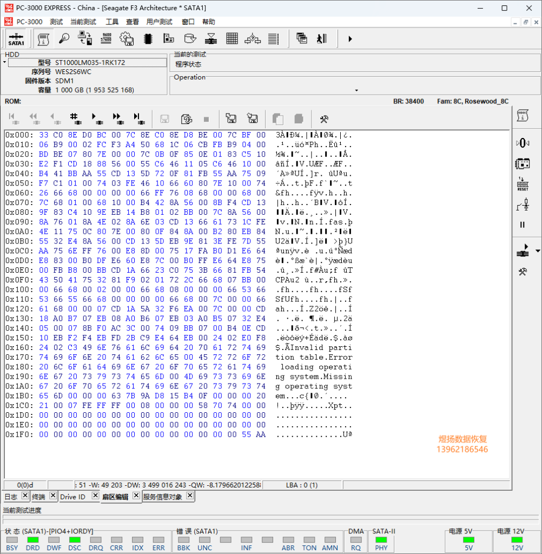Image resolution: width=542 pixels, height=554 pixels.
Task: Go back several sectors
Action: [34, 118]
